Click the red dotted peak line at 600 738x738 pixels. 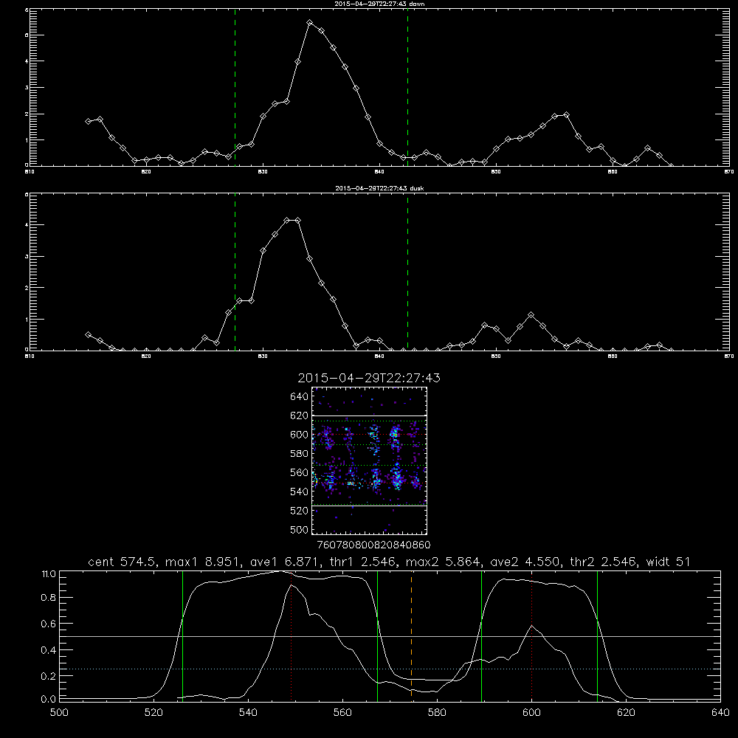pos(532,635)
